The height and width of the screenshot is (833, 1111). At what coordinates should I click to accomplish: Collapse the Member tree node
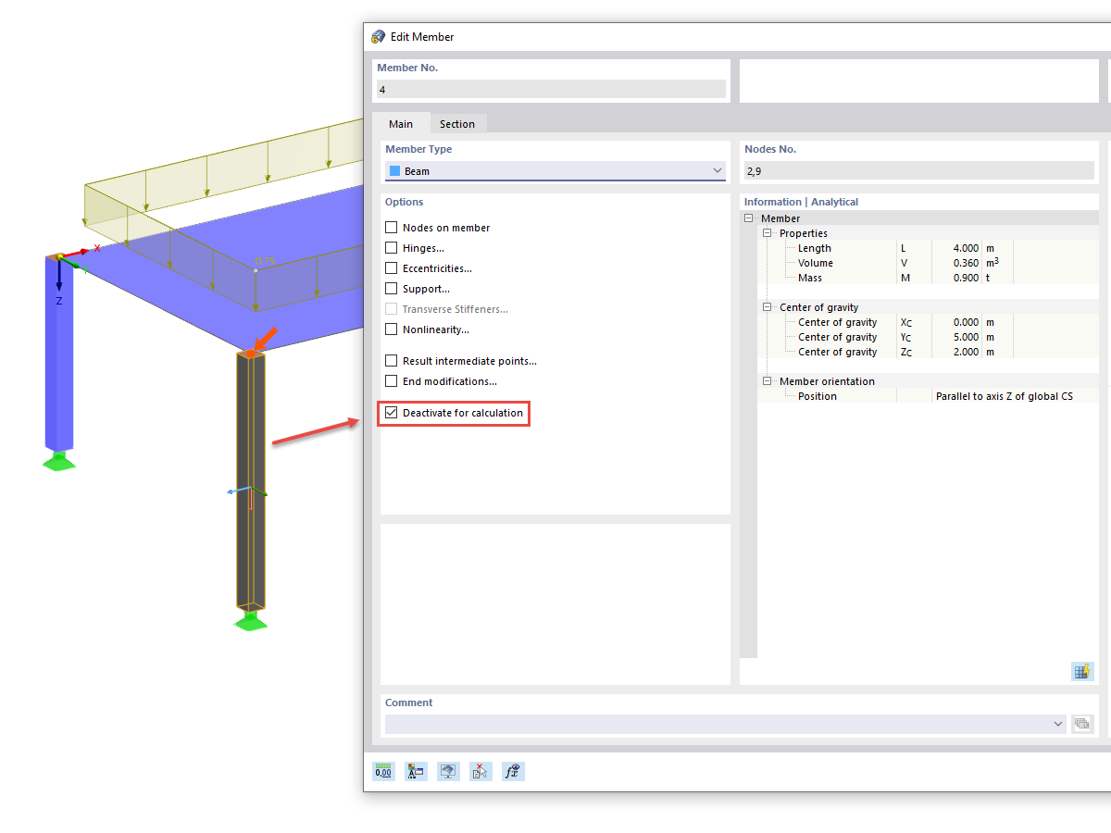[x=749, y=218]
